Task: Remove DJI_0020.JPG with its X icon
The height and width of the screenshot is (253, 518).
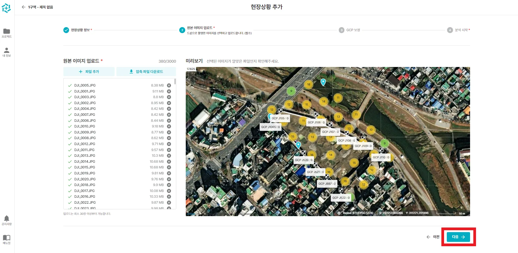Action: tap(169, 179)
